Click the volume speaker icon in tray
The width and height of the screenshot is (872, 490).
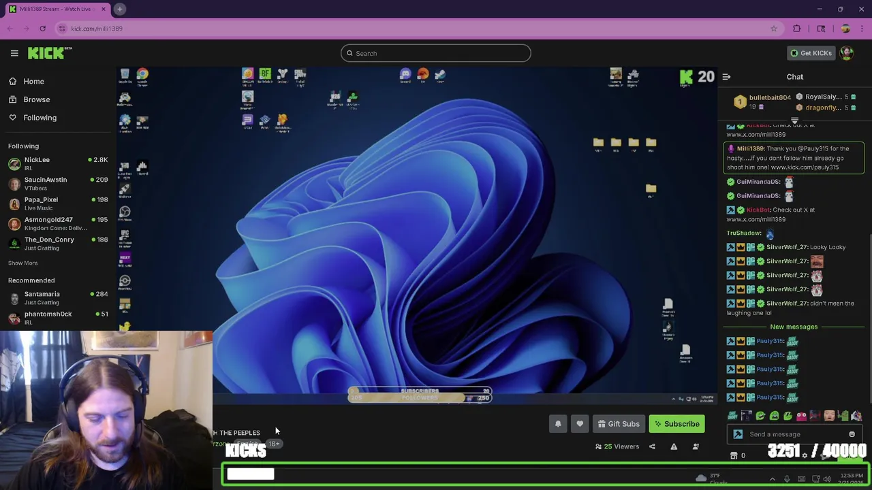(827, 479)
